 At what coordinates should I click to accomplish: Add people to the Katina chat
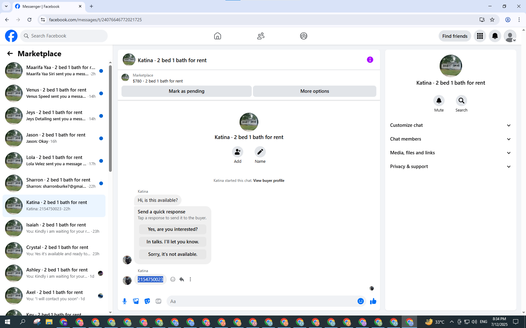(238, 152)
